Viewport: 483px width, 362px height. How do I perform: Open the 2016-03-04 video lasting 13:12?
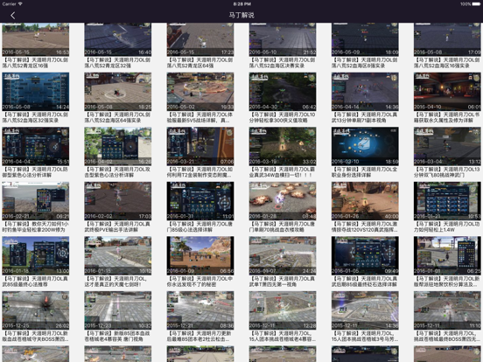(447, 146)
